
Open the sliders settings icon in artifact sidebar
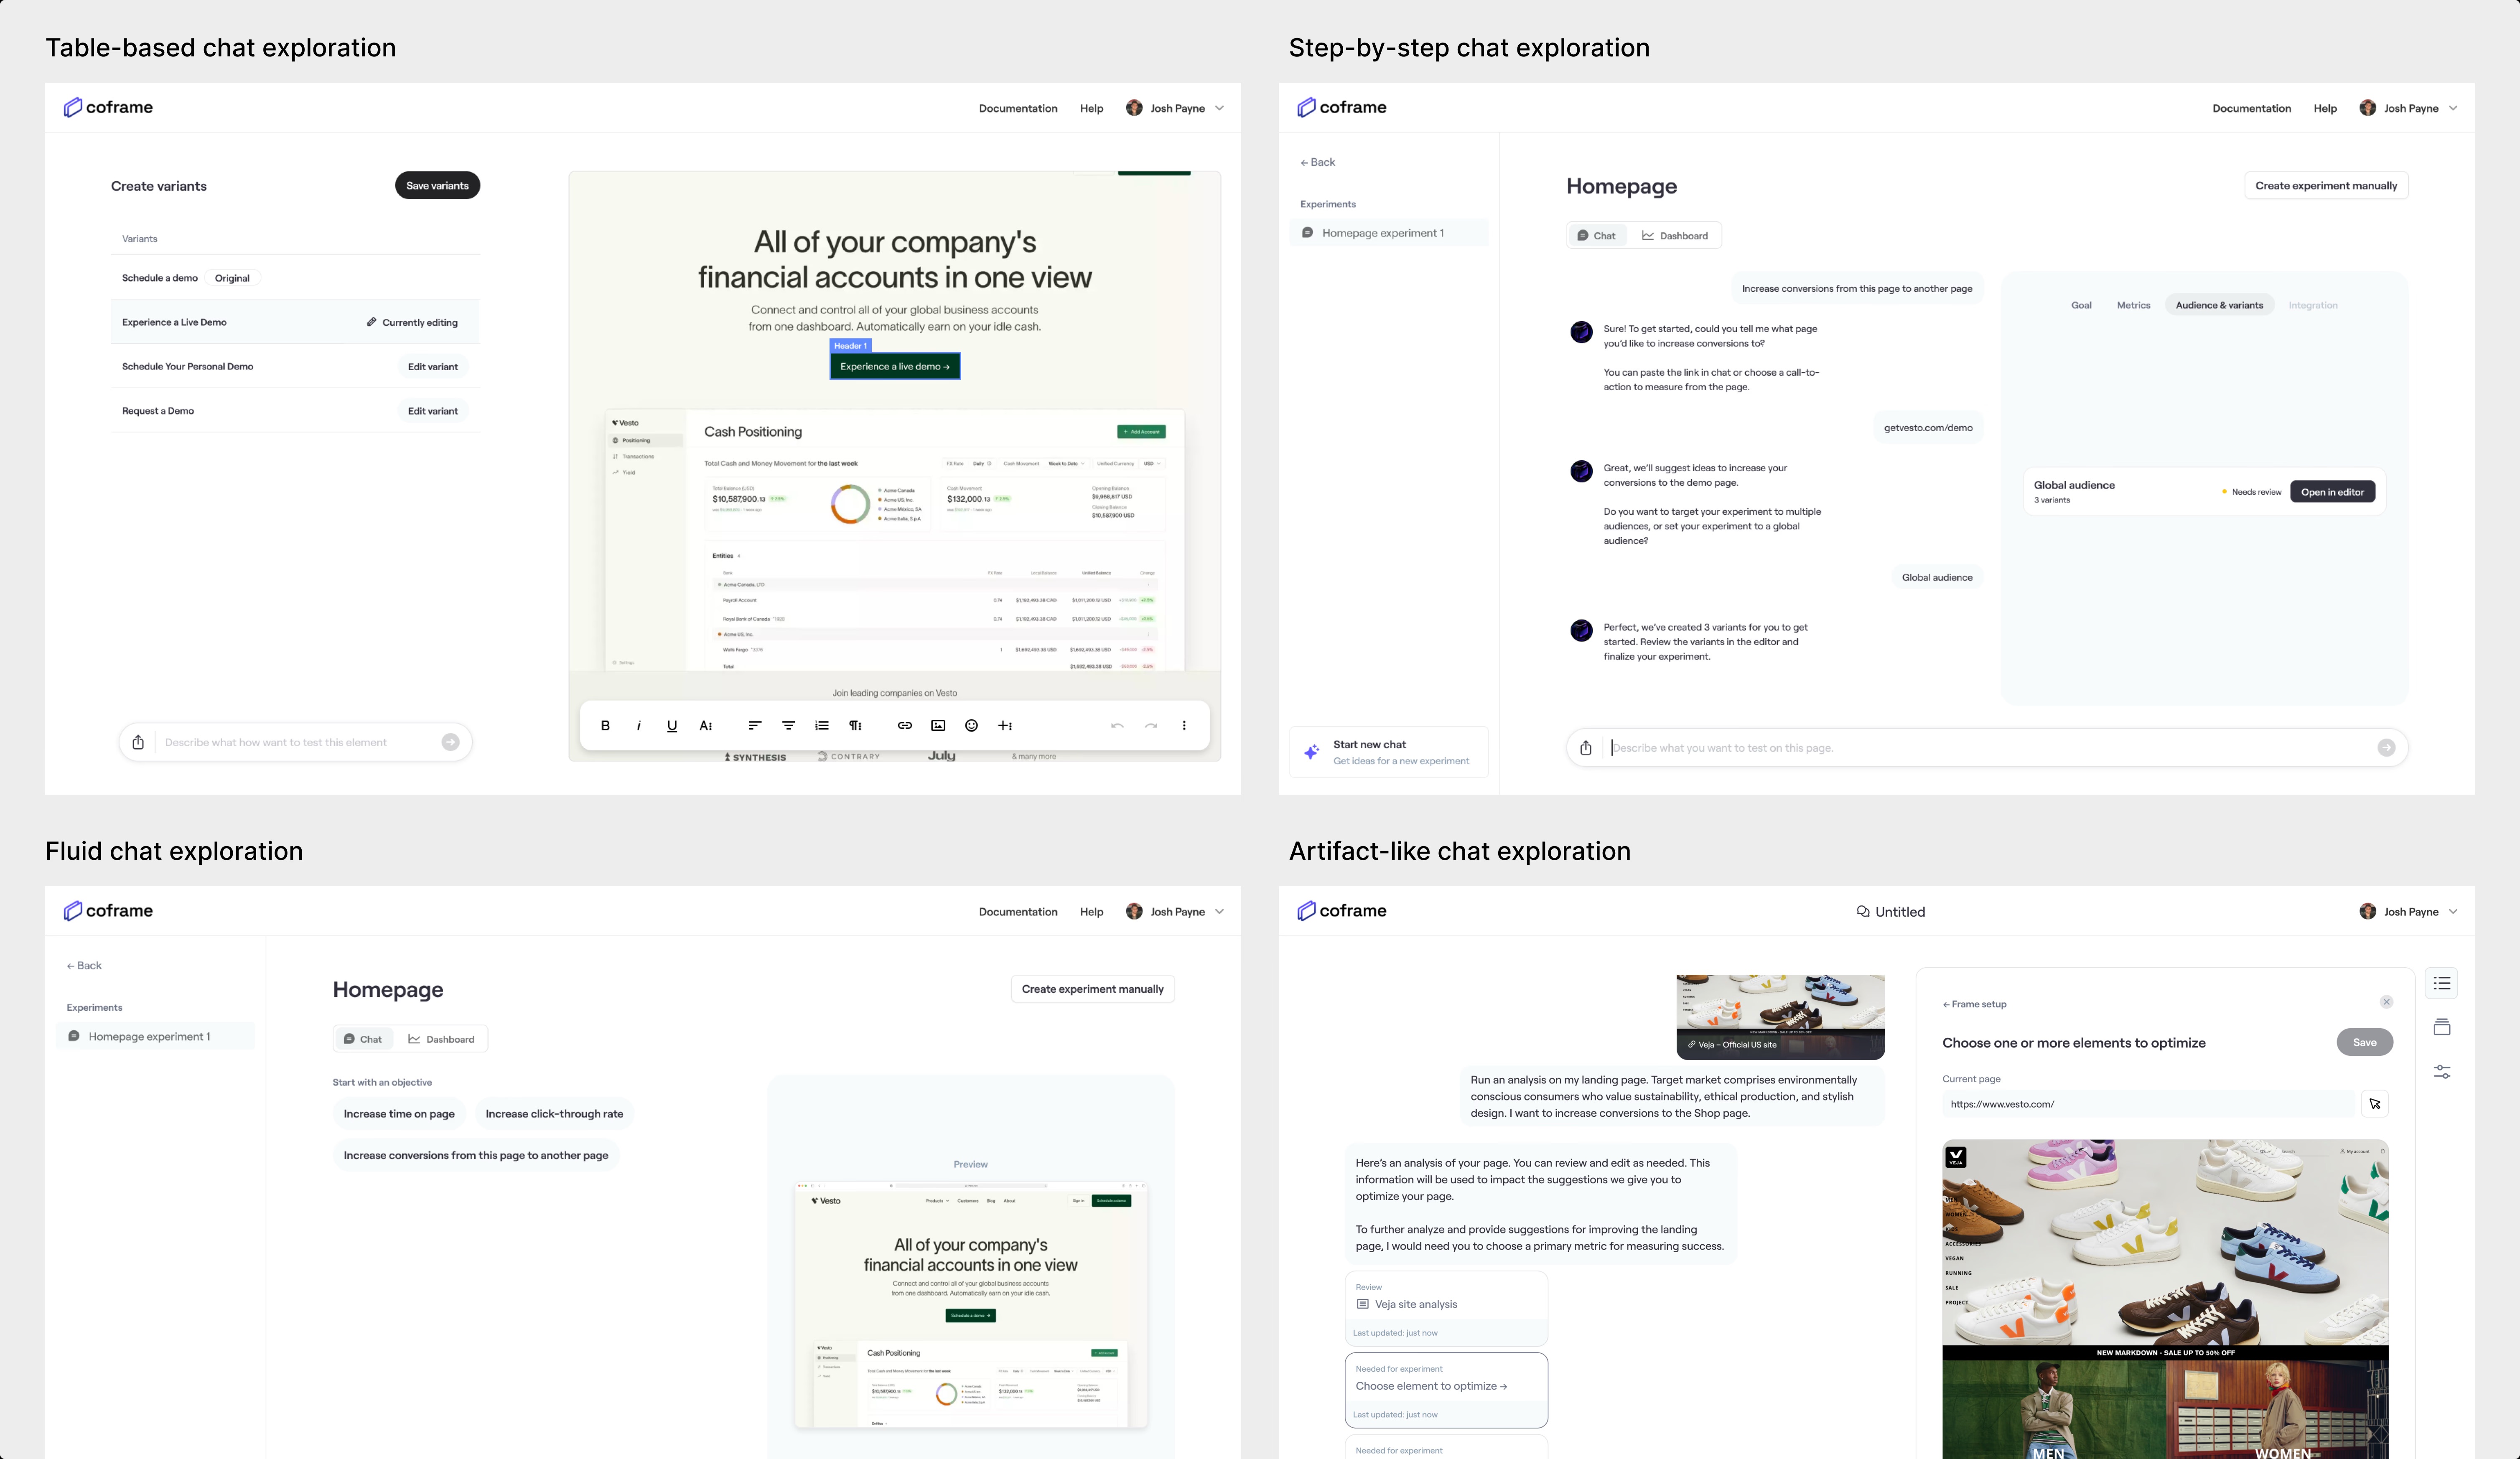[x=2442, y=1072]
